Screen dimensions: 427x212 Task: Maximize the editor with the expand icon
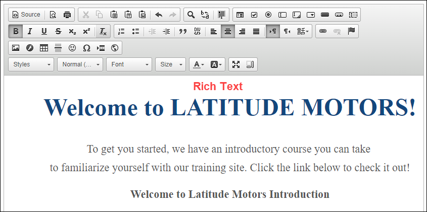(236, 64)
